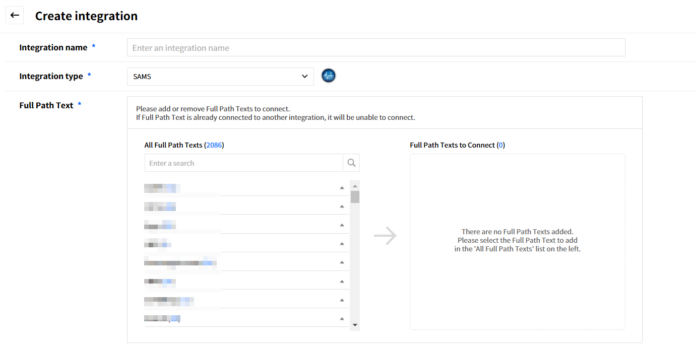Viewport: 695px width, 348px height.
Task: Click the list scrollbar's down arrow
Action: tap(355, 325)
